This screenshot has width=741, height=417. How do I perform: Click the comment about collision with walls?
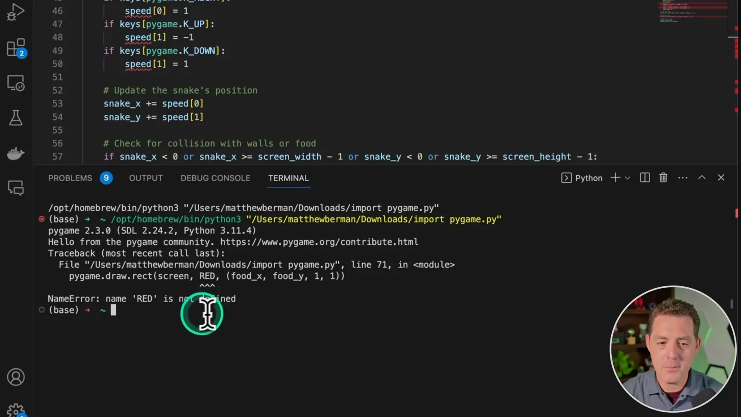point(209,144)
